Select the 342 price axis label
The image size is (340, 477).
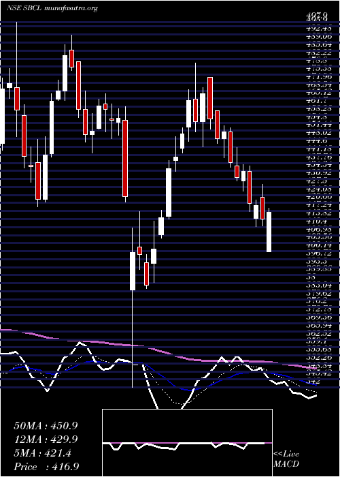point(313,381)
